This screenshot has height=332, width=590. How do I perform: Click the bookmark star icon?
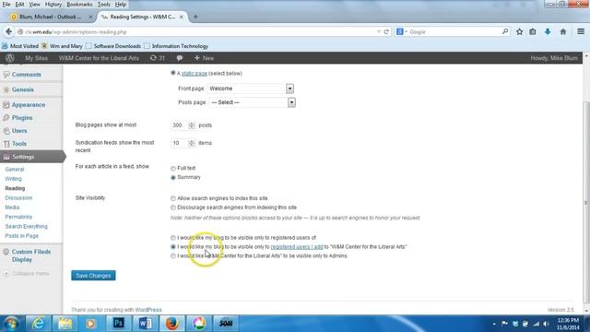(519, 32)
